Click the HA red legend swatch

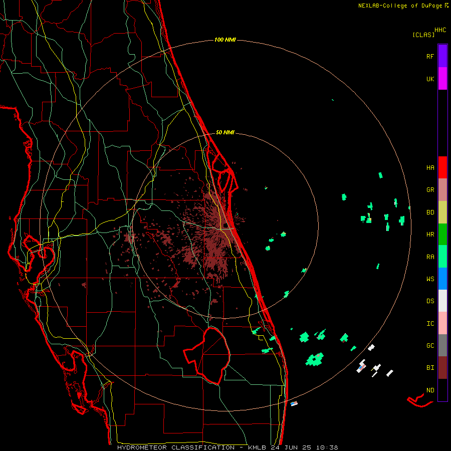tap(442, 167)
